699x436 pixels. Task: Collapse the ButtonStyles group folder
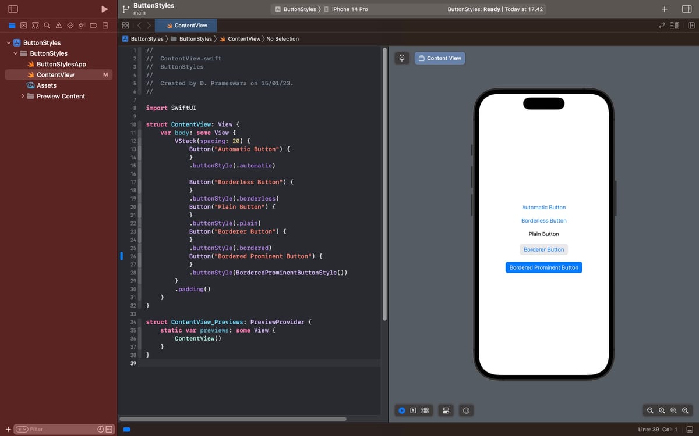pos(15,53)
